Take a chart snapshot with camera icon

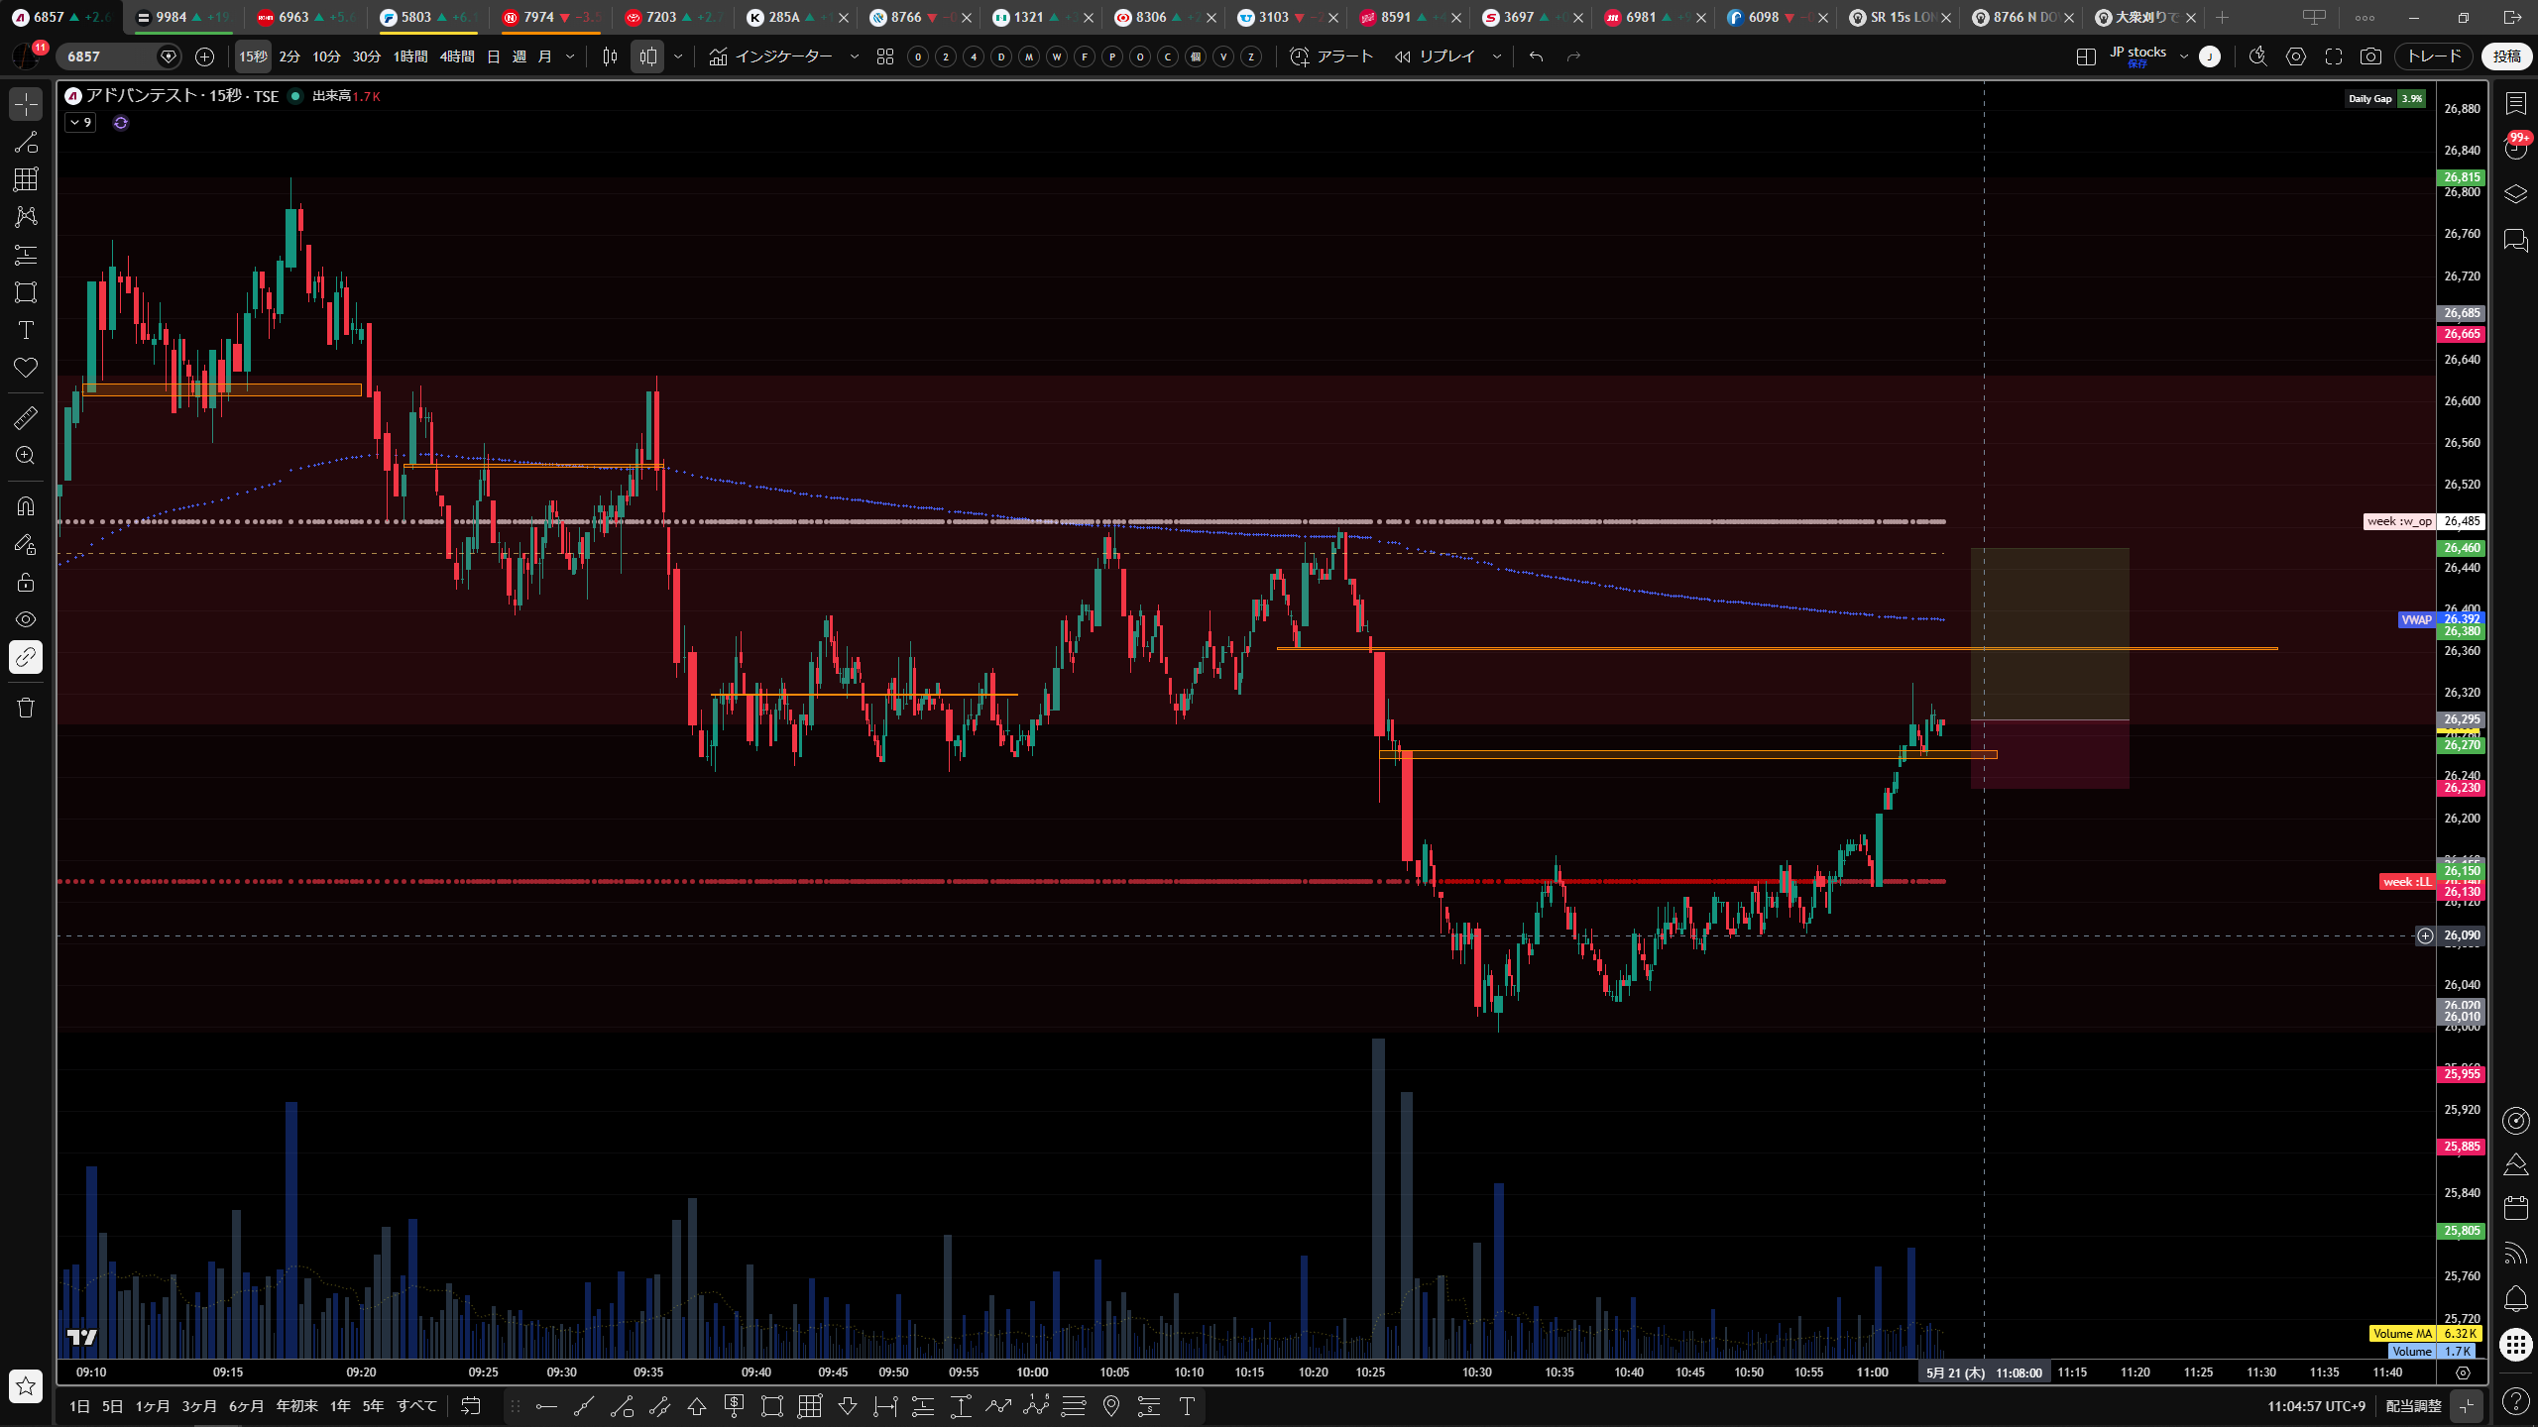2370,56
